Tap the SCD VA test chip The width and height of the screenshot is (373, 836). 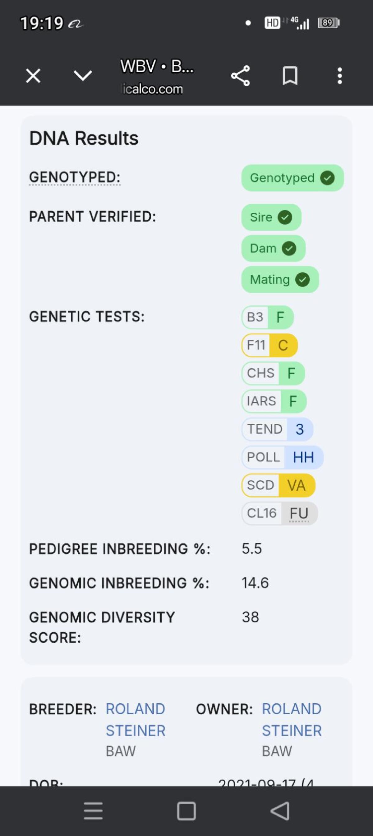(x=278, y=485)
